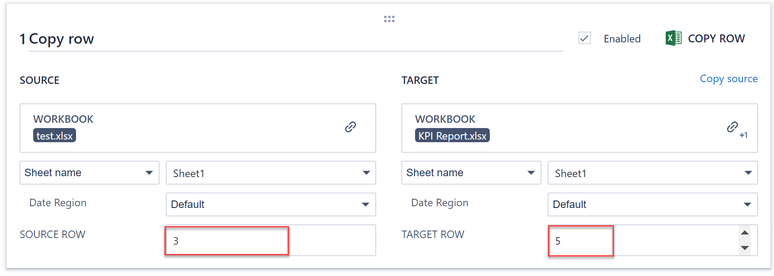The image size is (774, 276).
Task: Click the target workbook link icon
Action: (732, 127)
